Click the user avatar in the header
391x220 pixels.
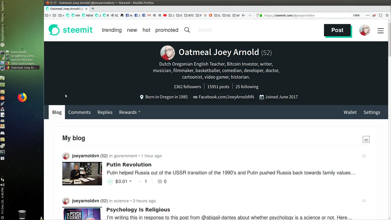[x=364, y=30]
